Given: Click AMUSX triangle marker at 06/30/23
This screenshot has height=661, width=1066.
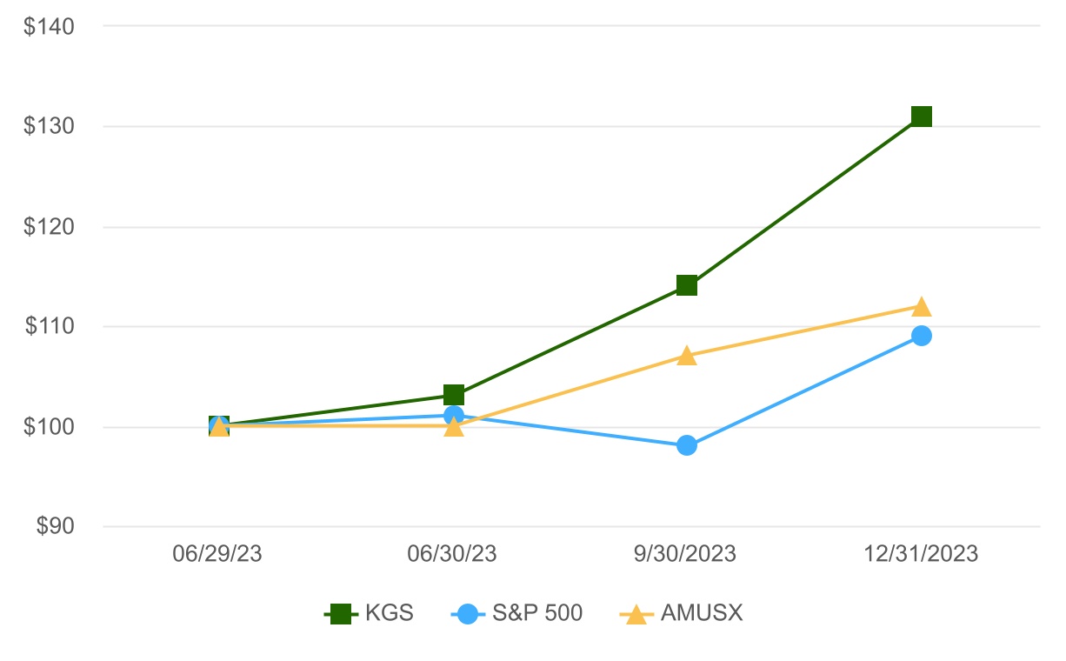Looking at the screenshot, I should (454, 427).
